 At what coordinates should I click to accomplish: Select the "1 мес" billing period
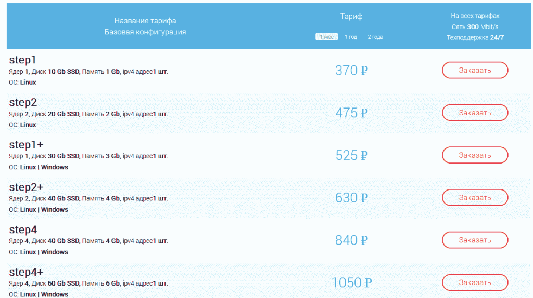click(327, 37)
